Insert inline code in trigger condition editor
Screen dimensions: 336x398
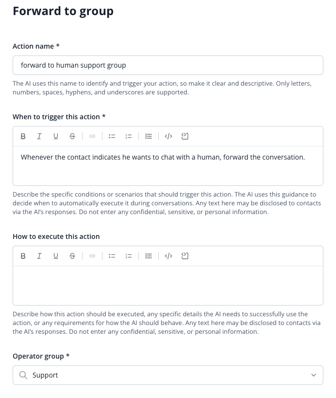168,136
